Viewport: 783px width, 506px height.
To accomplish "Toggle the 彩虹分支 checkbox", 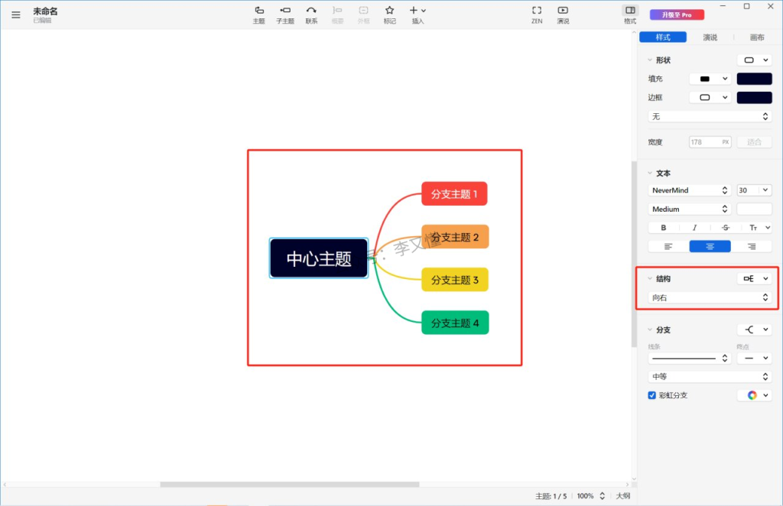I will coord(652,395).
